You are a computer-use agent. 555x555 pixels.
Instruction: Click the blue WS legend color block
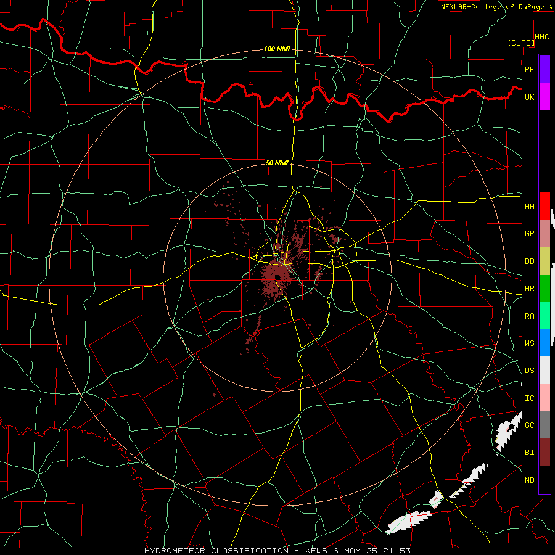(545, 343)
